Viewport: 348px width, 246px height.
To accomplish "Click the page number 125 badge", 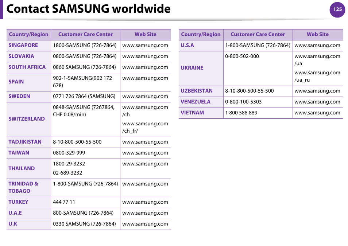I will pos(337,9).
